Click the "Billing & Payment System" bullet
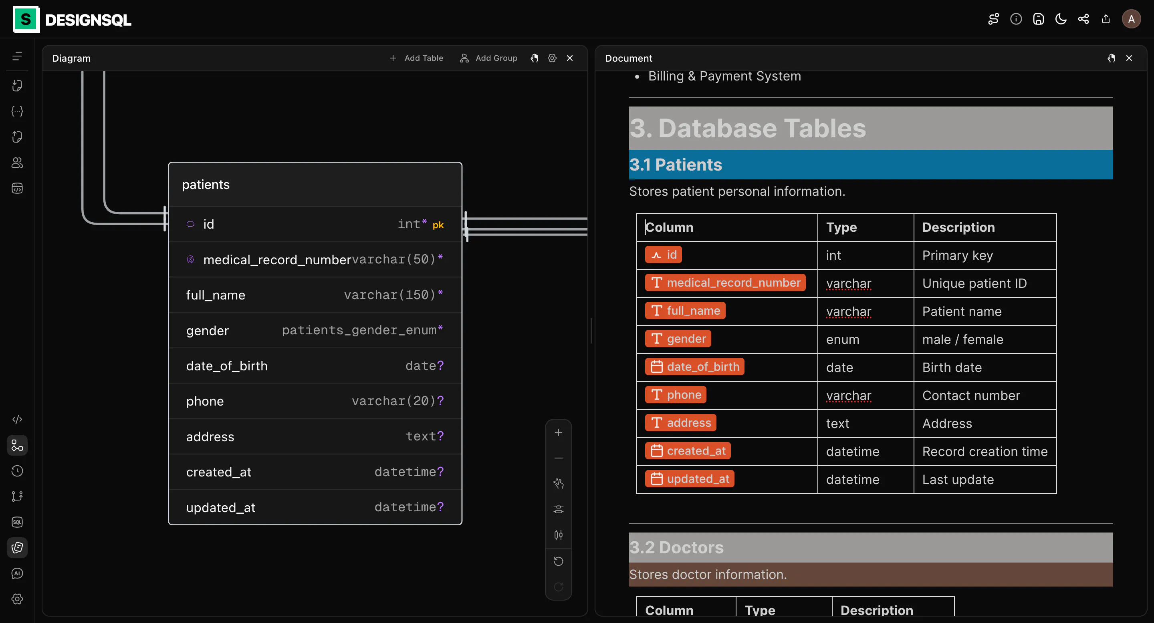This screenshot has height=623, width=1154. pyautogui.click(x=724, y=76)
